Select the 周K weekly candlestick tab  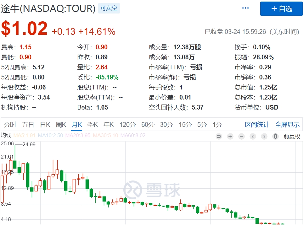tap(61, 125)
